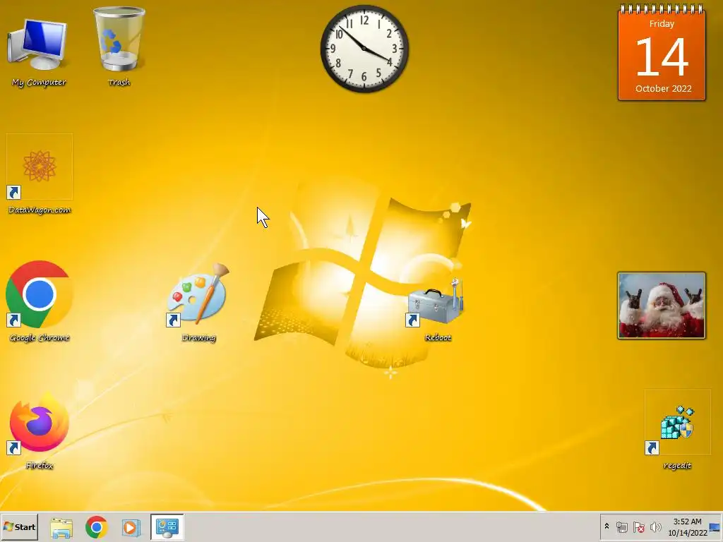Screen dimensions: 723x542
Task: Launch Chrome from the taskbar
Action: click(96, 527)
